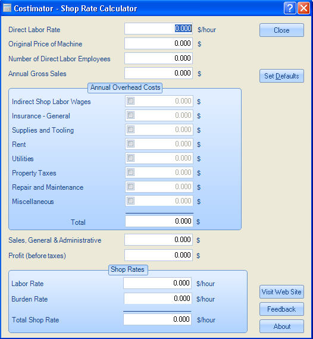
Task: Select the Number of Direct Labor Employees field
Action: point(158,58)
